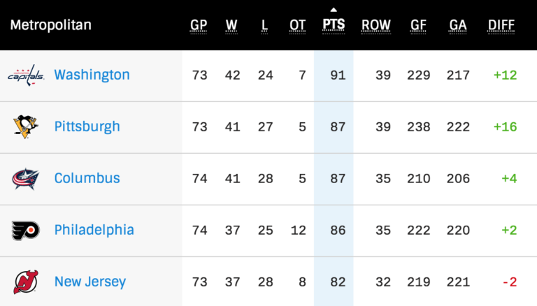Open the New Jersey team link

click(89, 282)
